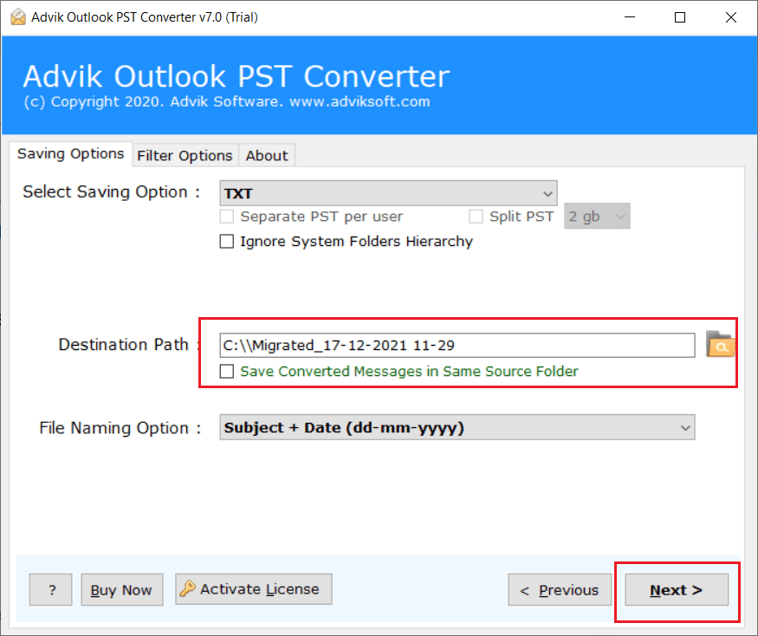Open the Select Saving Option dropdown showing TXT
The width and height of the screenshot is (758, 636).
pyautogui.click(x=388, y=193)
